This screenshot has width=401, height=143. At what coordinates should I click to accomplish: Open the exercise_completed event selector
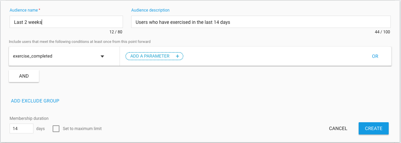pos(64,56)
